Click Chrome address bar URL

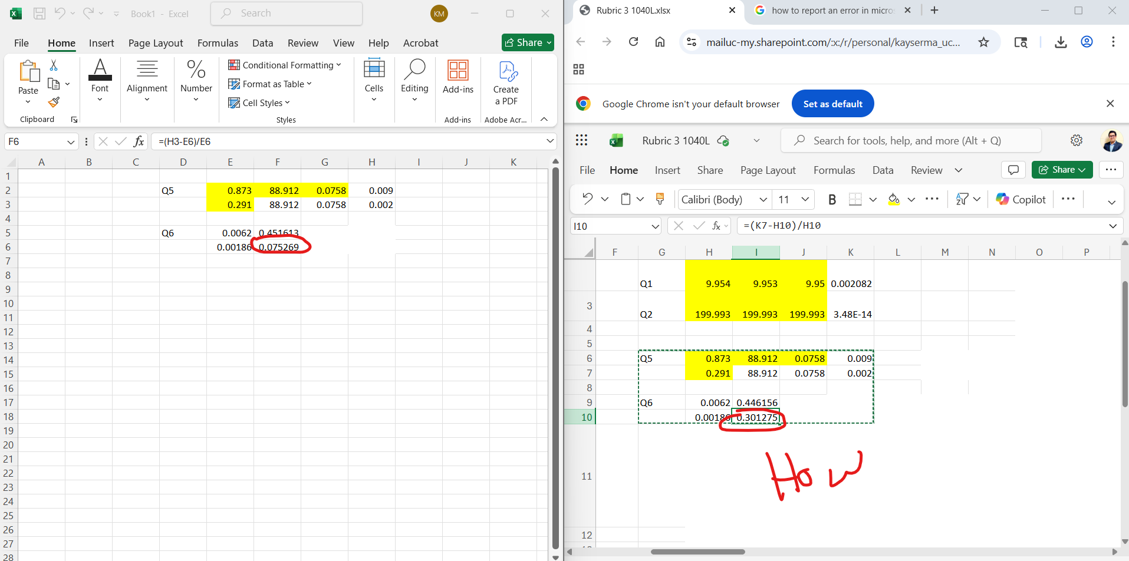pyautogui.click(x=833, y=42)
